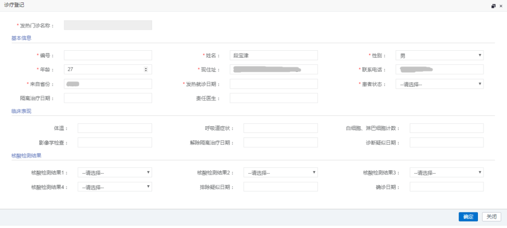The height and width of the screenshot is (228, 507).
Task: Click the restore window icon in title bar
Action: (x=493, y=6)
